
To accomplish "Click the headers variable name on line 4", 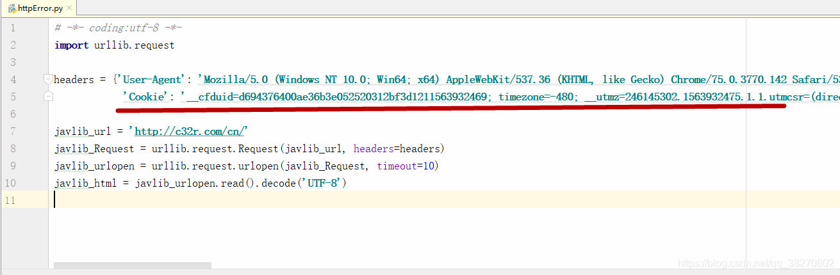I will [74, 79].
